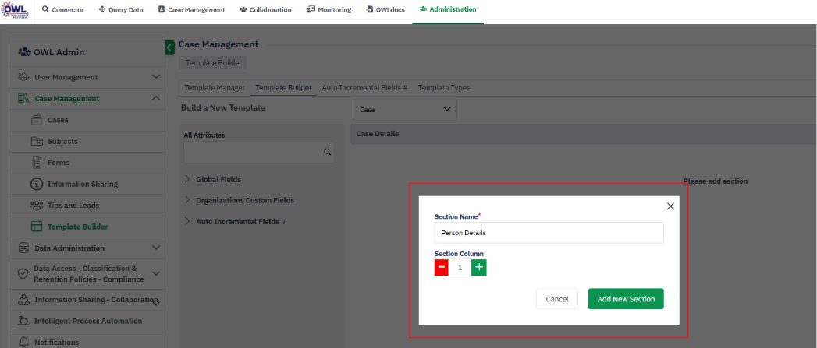
Task: Click the Cases sidebar icon
Action: [x=37, y=120]
